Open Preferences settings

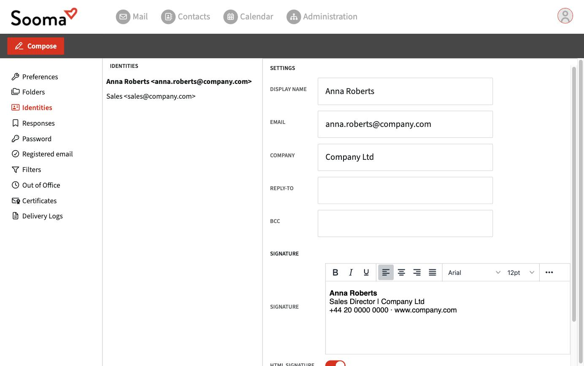point(35,77)
